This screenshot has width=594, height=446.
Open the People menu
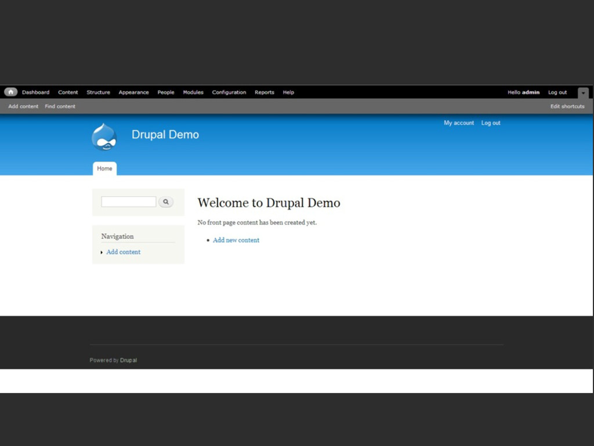[166, 92]
